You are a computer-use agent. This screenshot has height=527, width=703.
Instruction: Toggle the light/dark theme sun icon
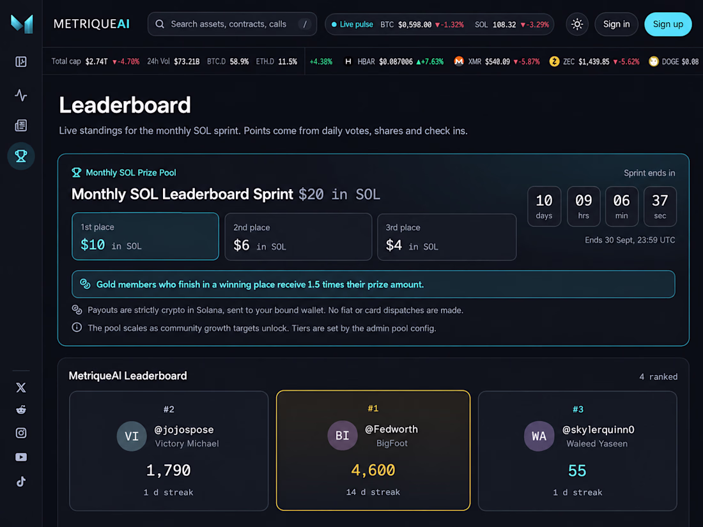point(577,24)
